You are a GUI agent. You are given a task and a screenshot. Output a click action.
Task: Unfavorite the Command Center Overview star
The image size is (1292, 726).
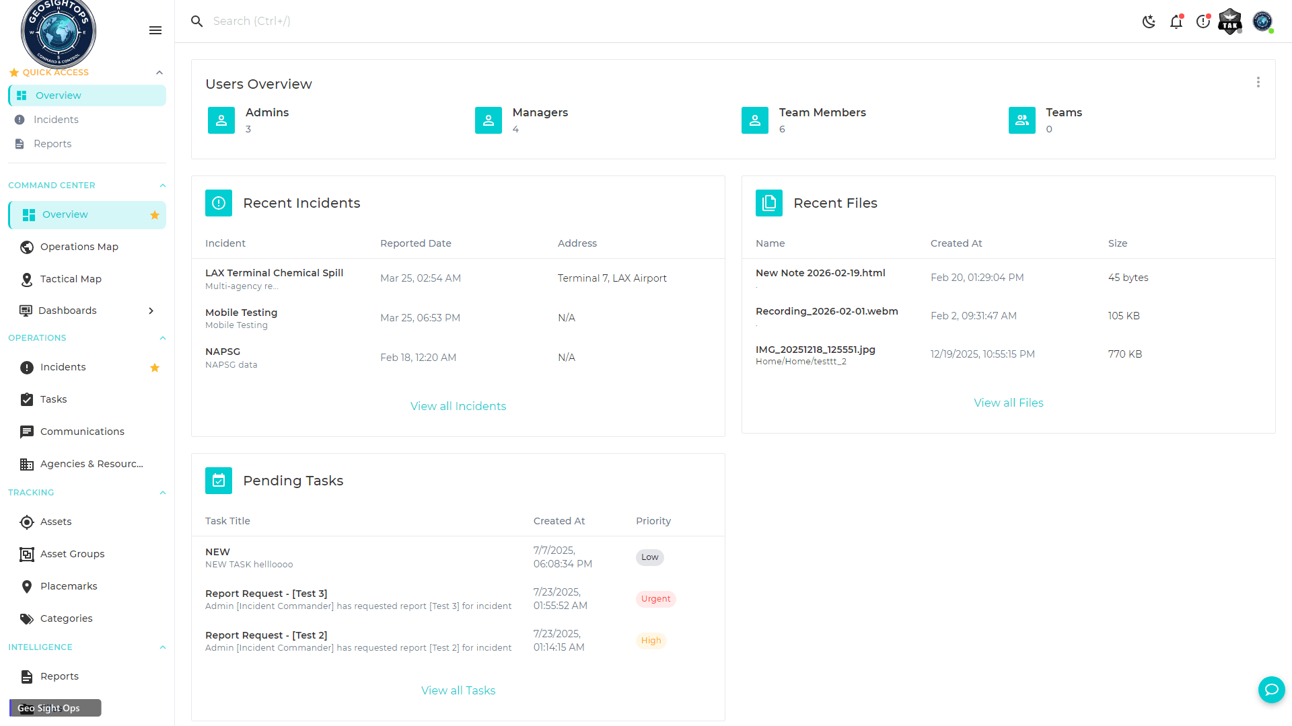pyautogui.click(x=155, y=215)
